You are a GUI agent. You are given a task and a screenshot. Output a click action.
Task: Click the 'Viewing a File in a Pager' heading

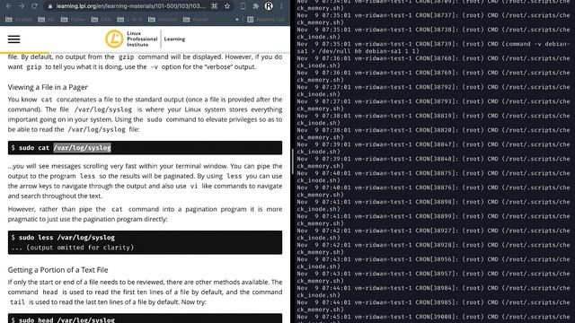(x=48, y=87)
